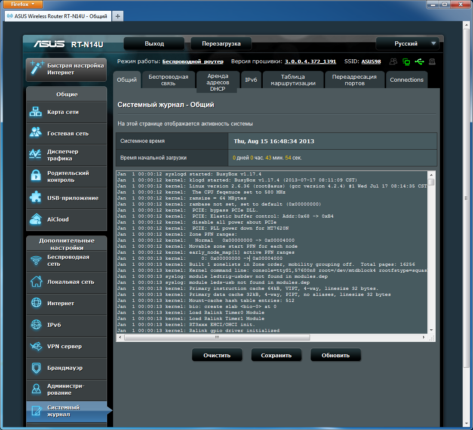Click the USB-приложение puzzle icon
This screenshot has height=430, width=473.
(35, 198)
